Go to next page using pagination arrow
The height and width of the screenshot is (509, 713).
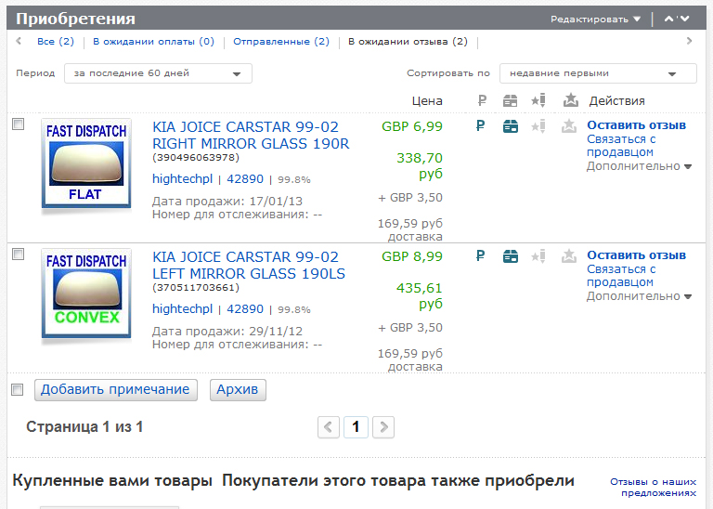pos(382,427)
